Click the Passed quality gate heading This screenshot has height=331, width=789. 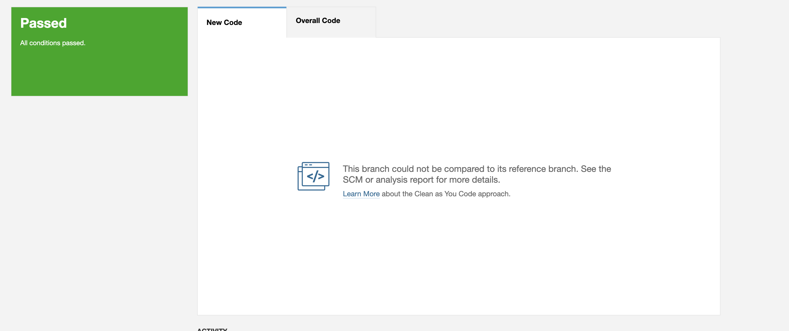tap(44, 23)
